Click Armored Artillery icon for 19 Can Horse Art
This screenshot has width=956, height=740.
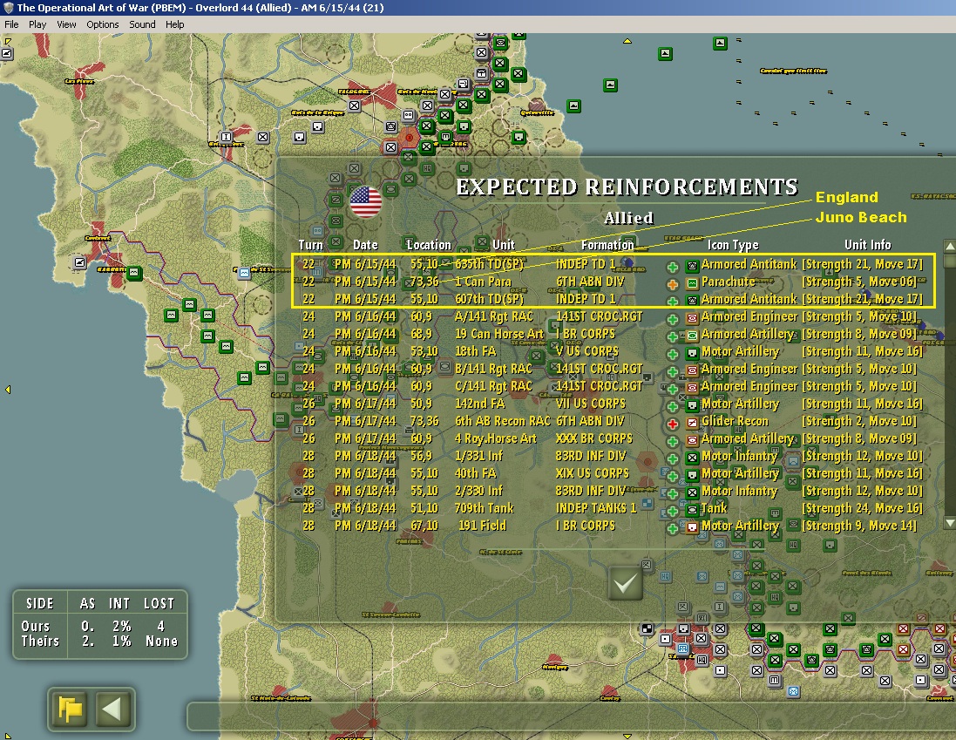pos(692,336)
